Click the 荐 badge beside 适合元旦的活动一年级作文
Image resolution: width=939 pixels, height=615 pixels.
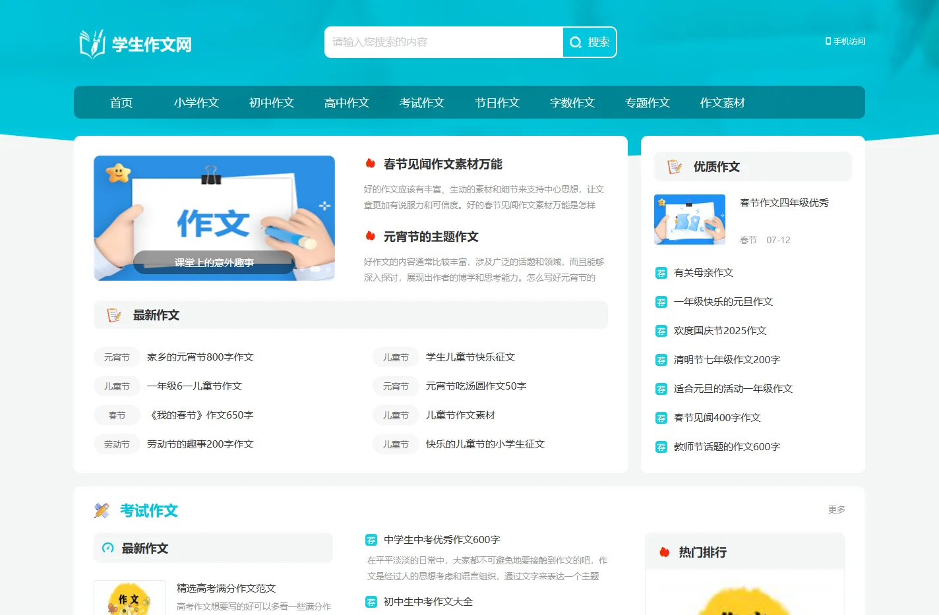(661, 389)
